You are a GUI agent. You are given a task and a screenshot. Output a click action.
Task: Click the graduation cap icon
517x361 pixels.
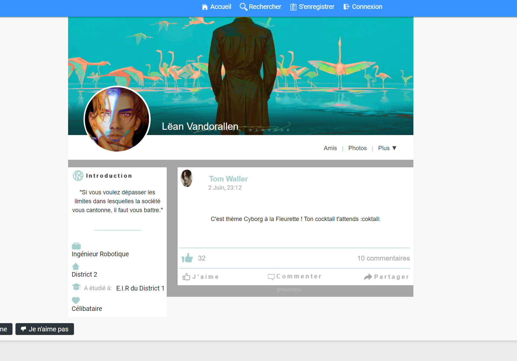[x=76, y=287]
